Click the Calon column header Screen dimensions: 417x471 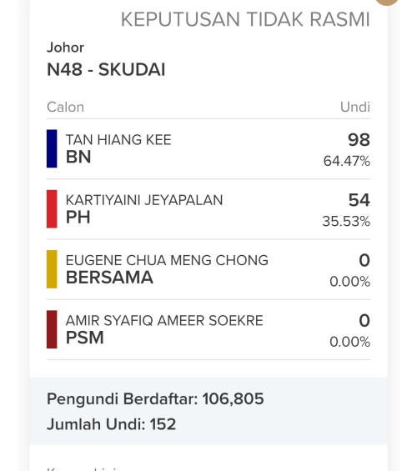click(x=65, y=108)
